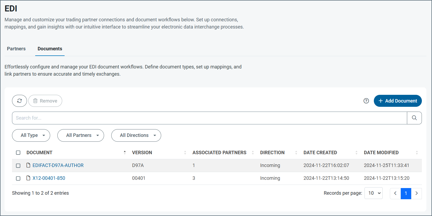Go to the next page arrow

(x=416, y=193)
